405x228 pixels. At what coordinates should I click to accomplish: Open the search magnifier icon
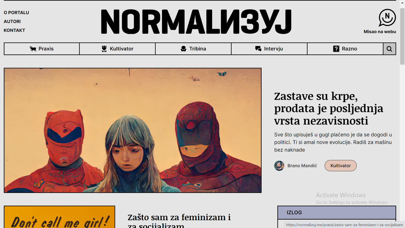[389, 49]
